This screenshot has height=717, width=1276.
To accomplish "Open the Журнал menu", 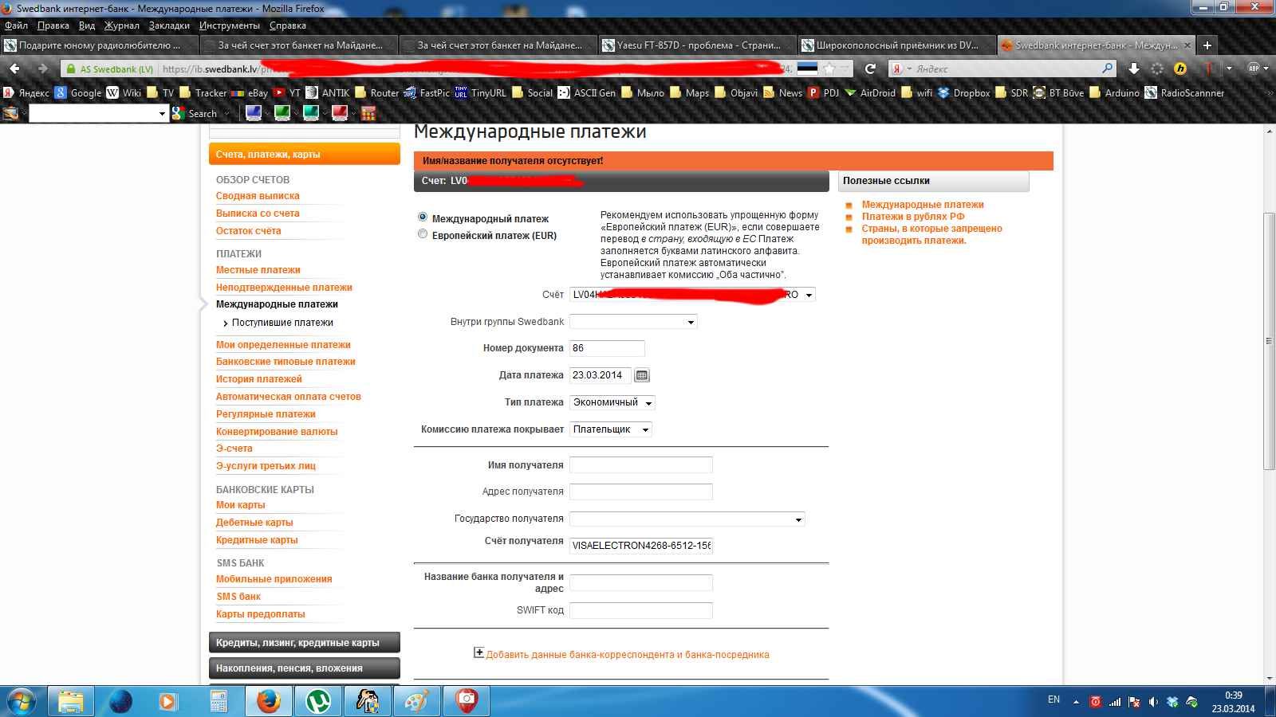I will pyautogui.click(x=121, y=25).
